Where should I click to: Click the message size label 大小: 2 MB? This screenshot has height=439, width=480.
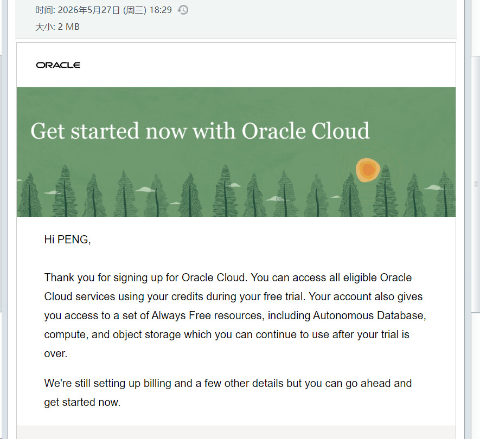(x=57, y=27)
